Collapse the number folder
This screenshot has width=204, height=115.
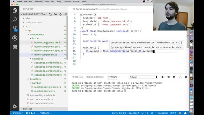(36, 83)
